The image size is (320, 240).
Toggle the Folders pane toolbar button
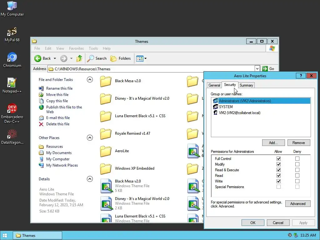point(121,58)
